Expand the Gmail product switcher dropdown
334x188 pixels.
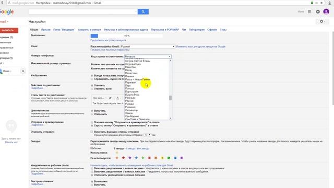tap(4, 21)
